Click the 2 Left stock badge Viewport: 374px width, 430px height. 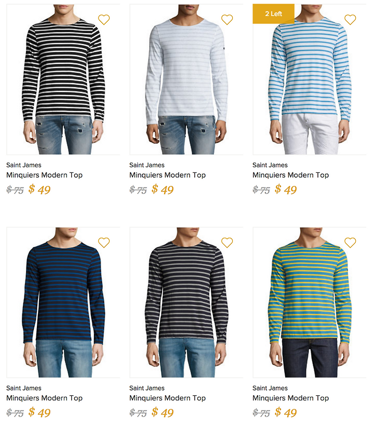pos(274,14)
